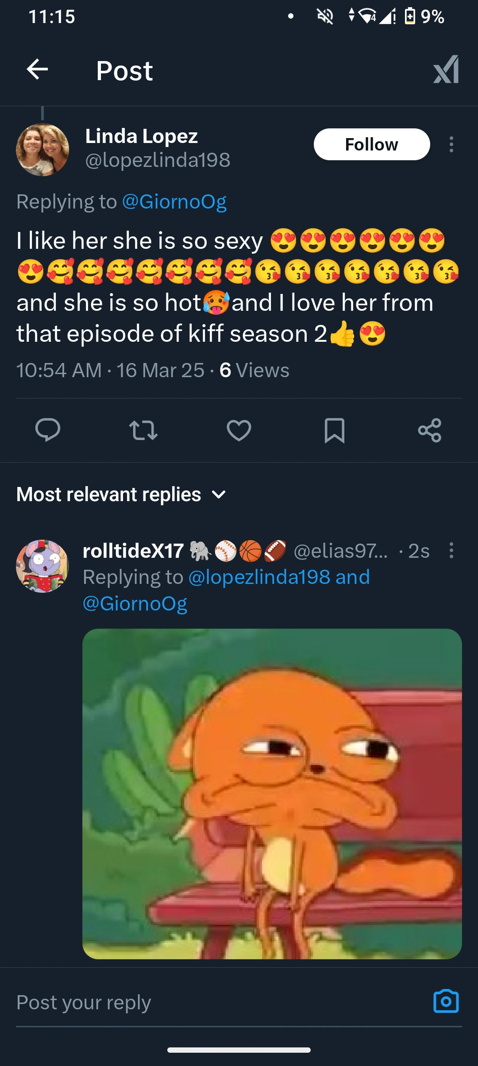Open the @GiornoOg mention link in the post
This screenshot has height=1066, width=478.
point(174,201)
